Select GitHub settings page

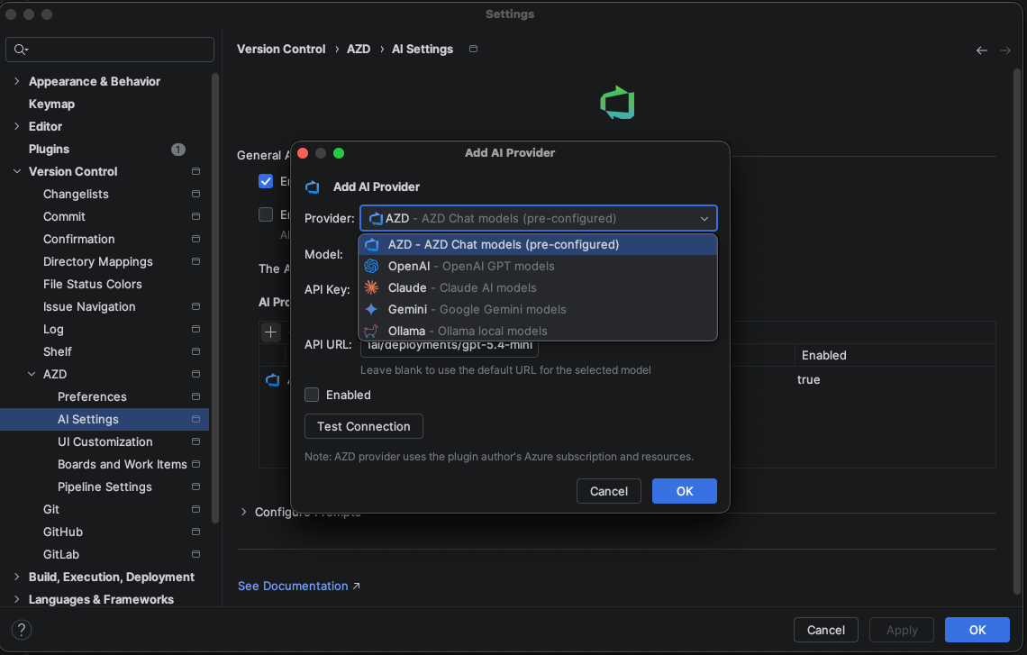tap(63, 532)
